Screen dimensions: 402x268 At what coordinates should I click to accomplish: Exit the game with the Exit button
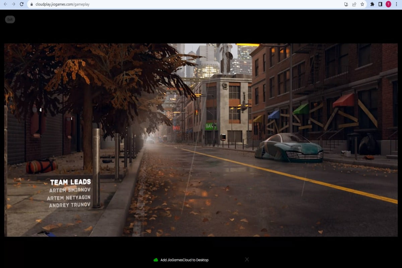10,19
